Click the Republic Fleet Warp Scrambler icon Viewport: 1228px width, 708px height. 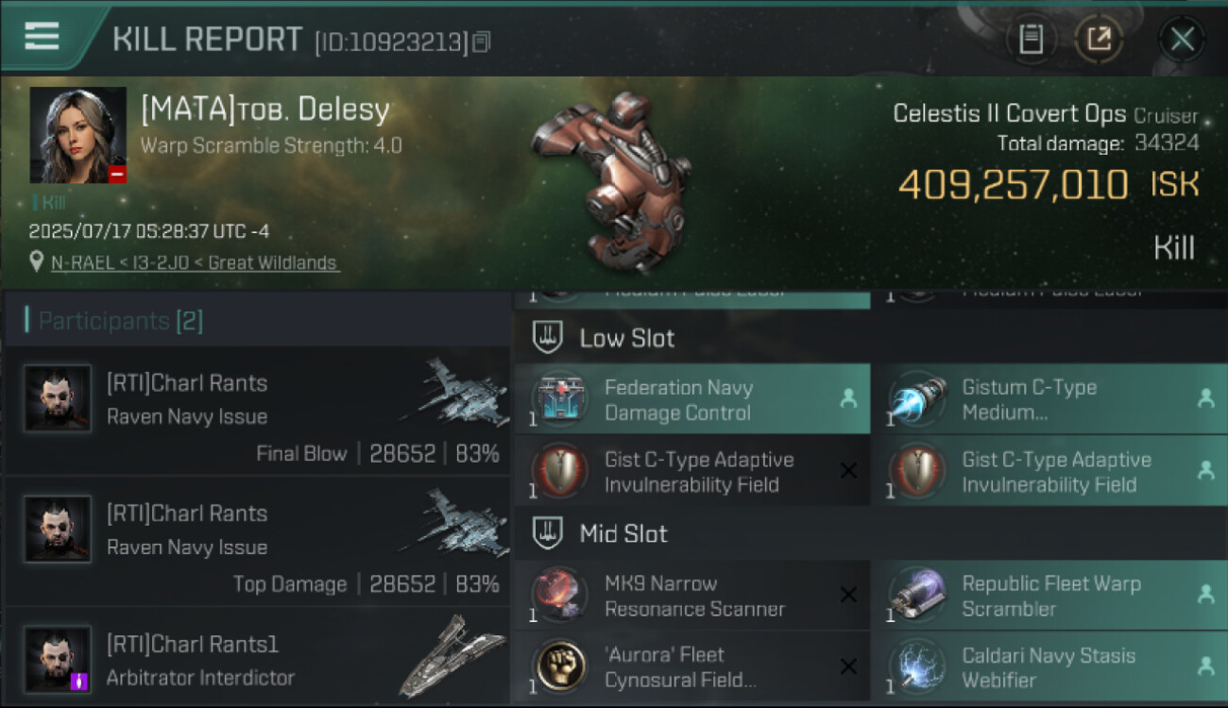click(x=917, y=595)
